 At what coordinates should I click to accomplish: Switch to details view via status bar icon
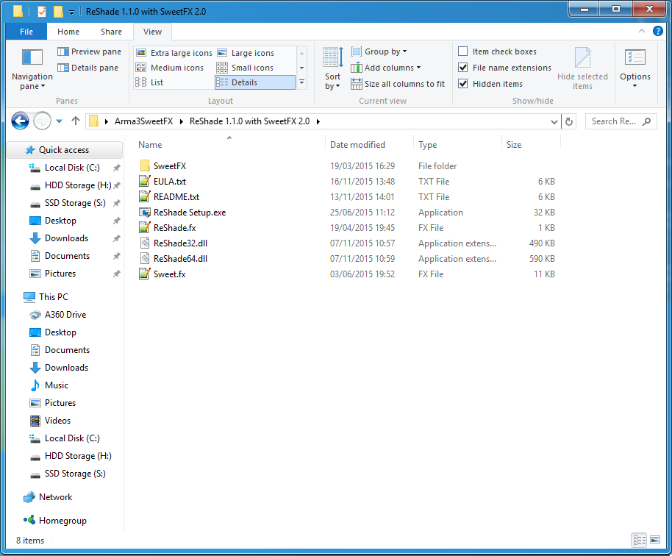(x=640, y=540)
